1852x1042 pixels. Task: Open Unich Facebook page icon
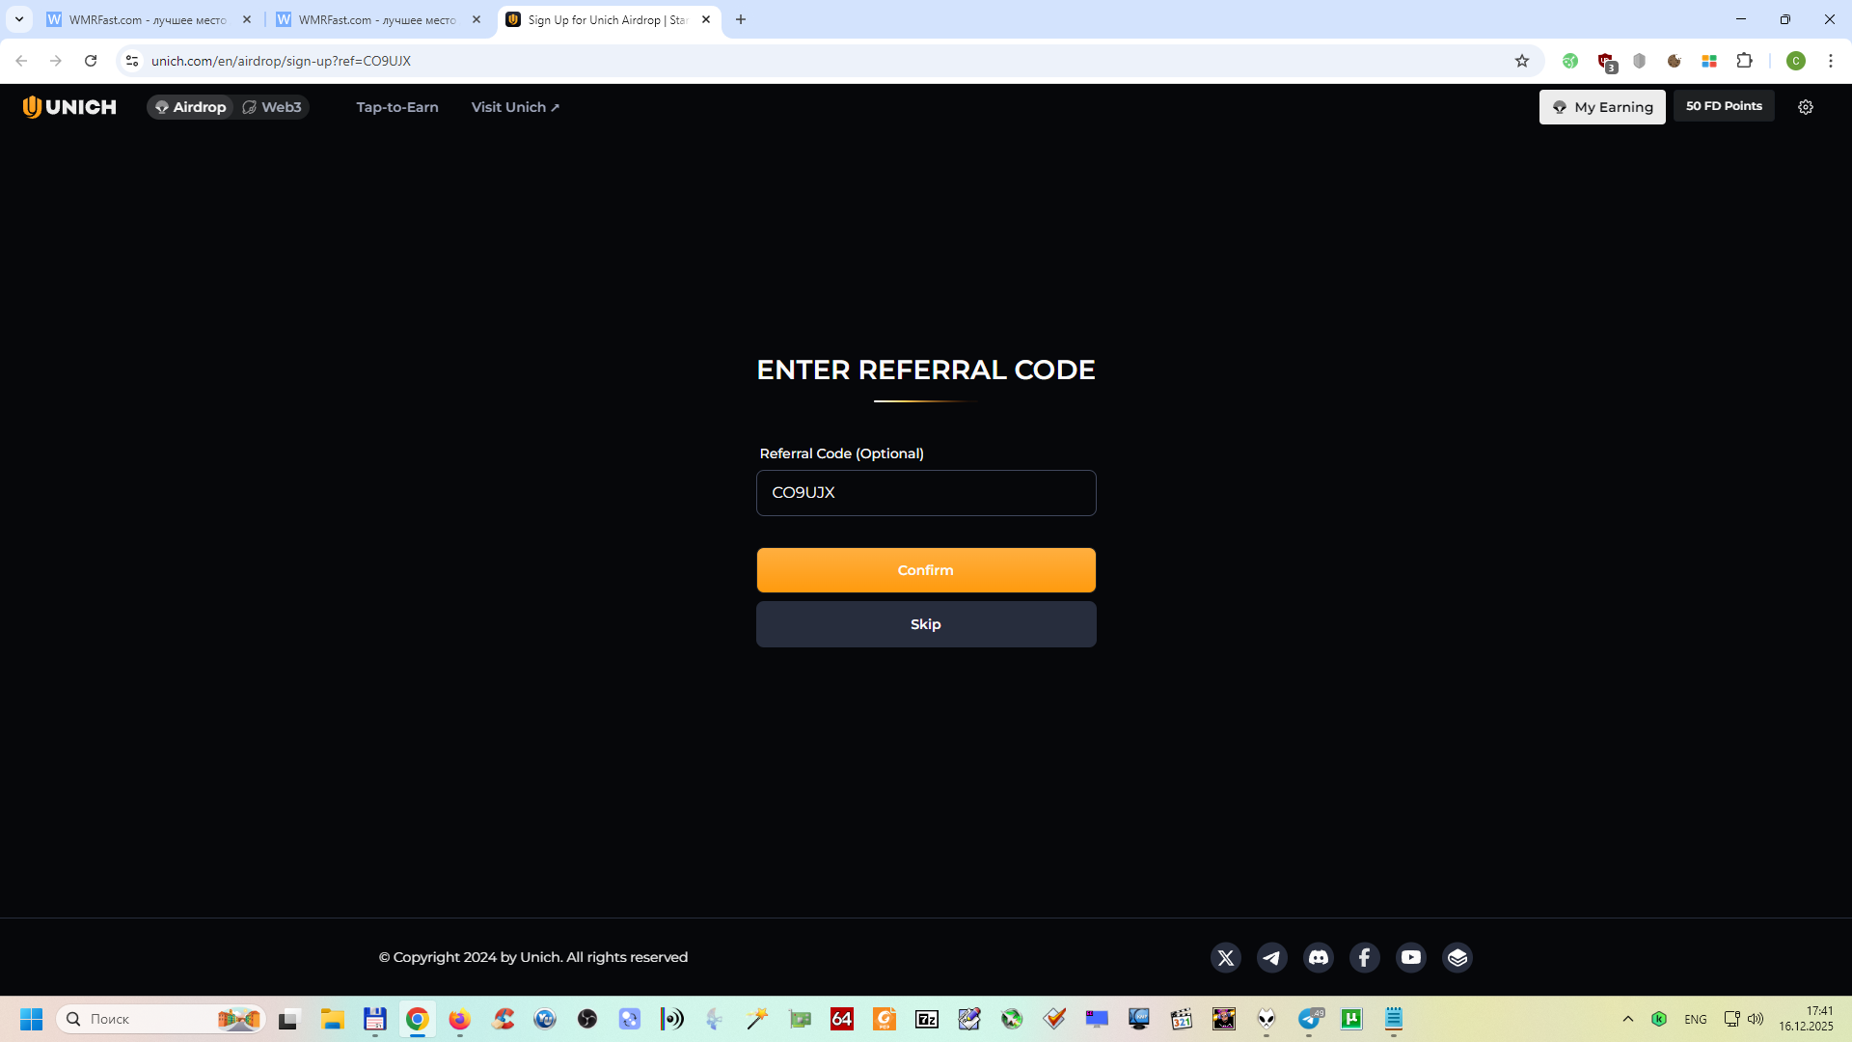pyautogui.click(x=1364, y=957)
